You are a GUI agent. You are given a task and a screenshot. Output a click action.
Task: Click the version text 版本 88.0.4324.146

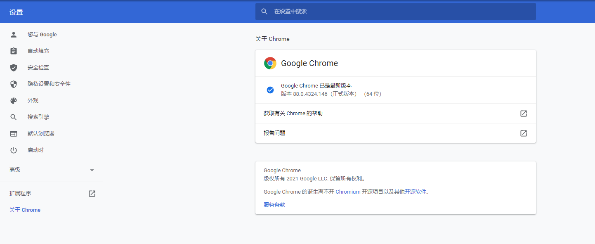pos(304,94)
